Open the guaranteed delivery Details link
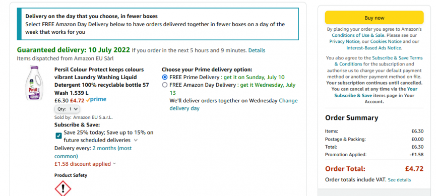This screenshot has height=196, width=436. [x=257, y=50]
